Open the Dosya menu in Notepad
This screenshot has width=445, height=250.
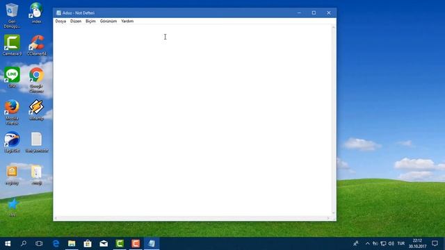[x=60, y=22]
